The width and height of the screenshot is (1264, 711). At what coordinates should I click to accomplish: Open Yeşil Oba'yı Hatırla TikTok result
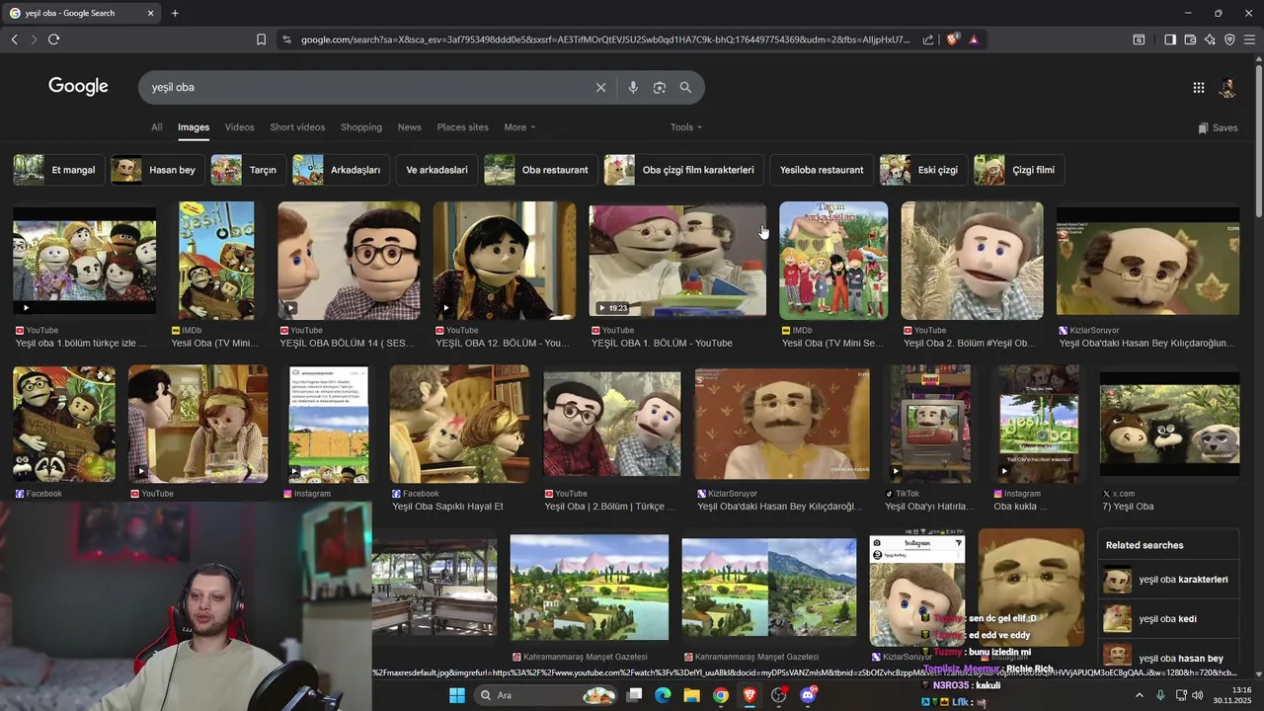click(930, 425)
